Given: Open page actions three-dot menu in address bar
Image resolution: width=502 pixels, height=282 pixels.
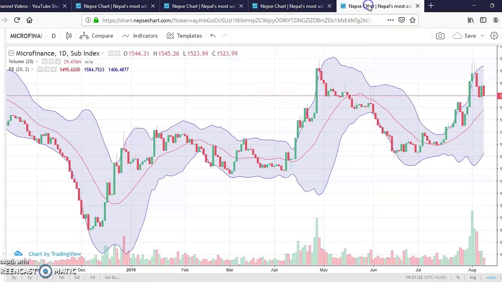Looking at the screenshot, I should [x=390, y=20].
